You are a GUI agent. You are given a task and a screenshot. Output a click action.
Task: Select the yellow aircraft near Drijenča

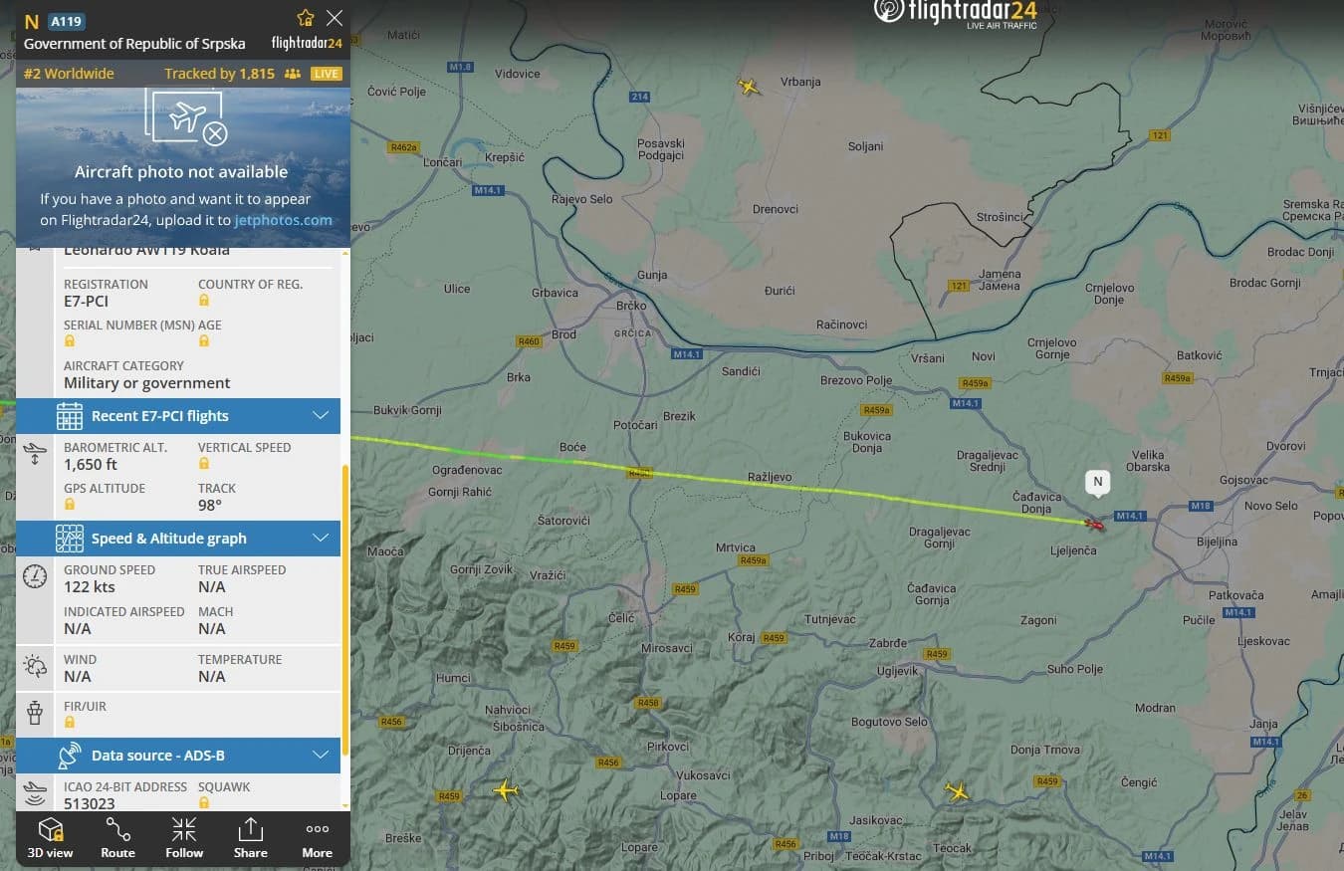point(506,791)
